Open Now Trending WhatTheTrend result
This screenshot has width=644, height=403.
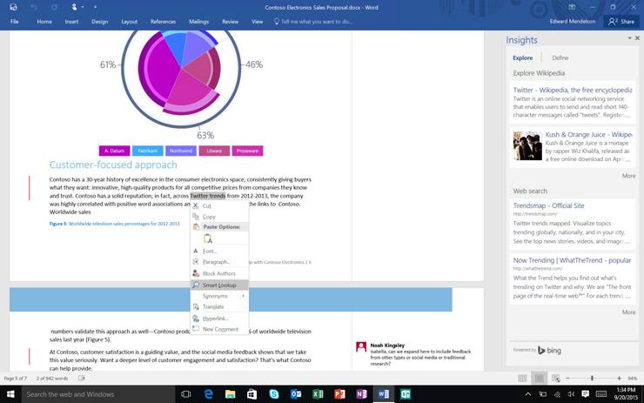click(572, 260)
